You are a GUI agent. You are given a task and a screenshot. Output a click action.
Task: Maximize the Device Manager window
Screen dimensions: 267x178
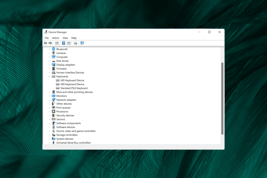click(209, 32)
